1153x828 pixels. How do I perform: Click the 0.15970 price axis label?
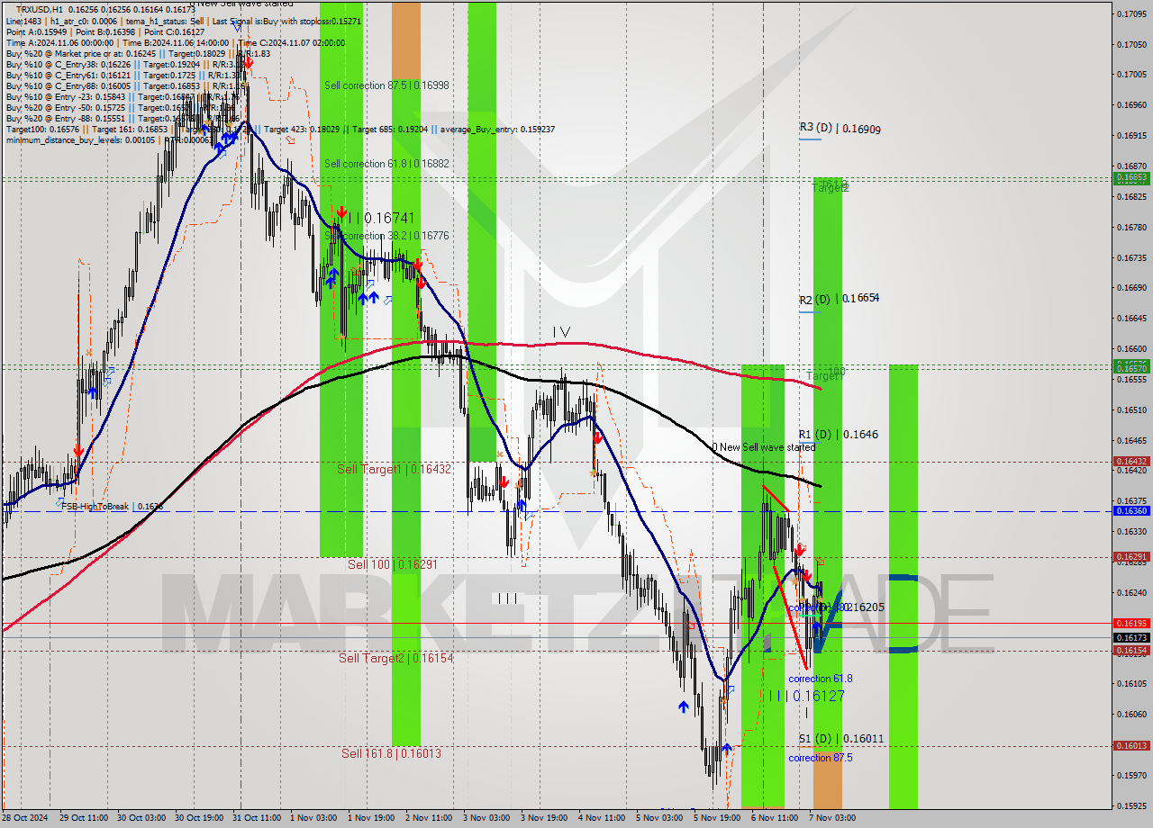pyautogui.click(x=1131, y=775)
